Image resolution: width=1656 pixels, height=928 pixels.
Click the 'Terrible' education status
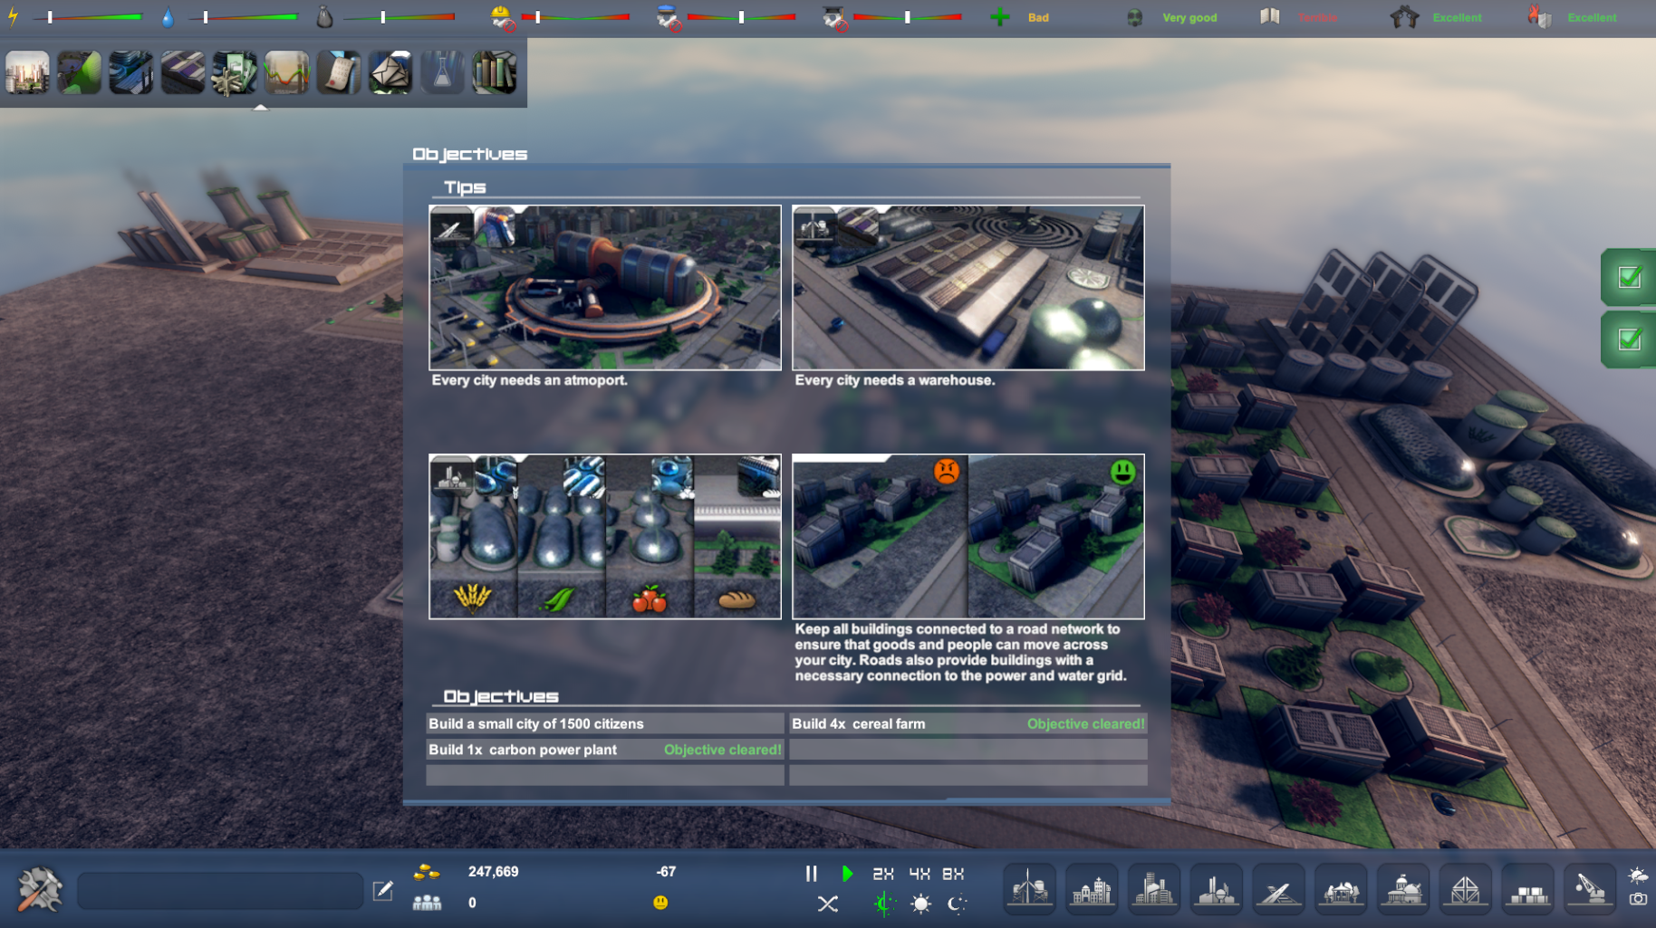tap(1318, 18)
